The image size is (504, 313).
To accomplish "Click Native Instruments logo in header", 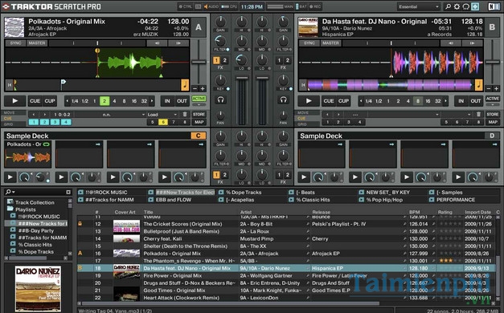I will 494,6.
